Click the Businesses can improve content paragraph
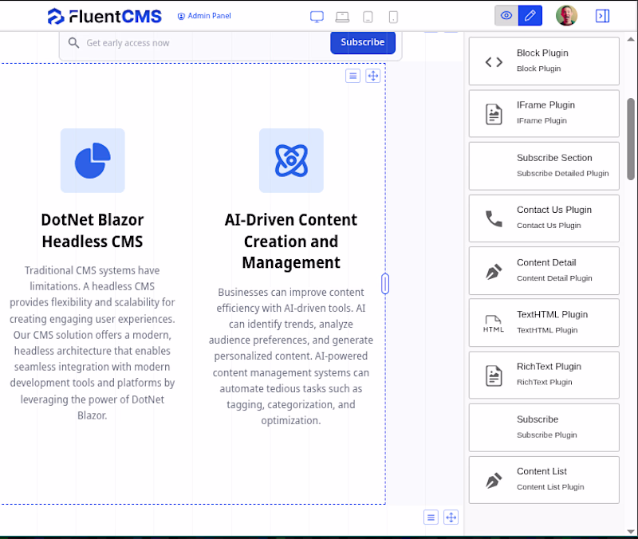Screen dimensions: 638x539 coord(291,356)
